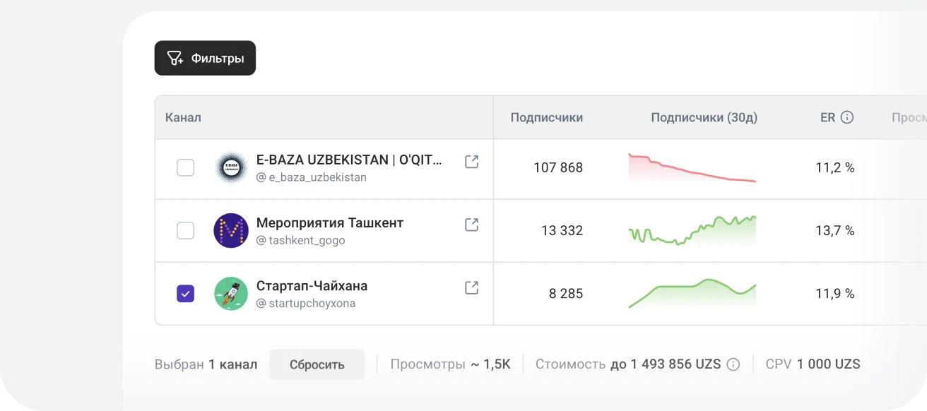The width and height of the screenshot is (927, 411).
Task: Check the Мероприятия Ташкент row checkbox
Action: pos(185,230)
